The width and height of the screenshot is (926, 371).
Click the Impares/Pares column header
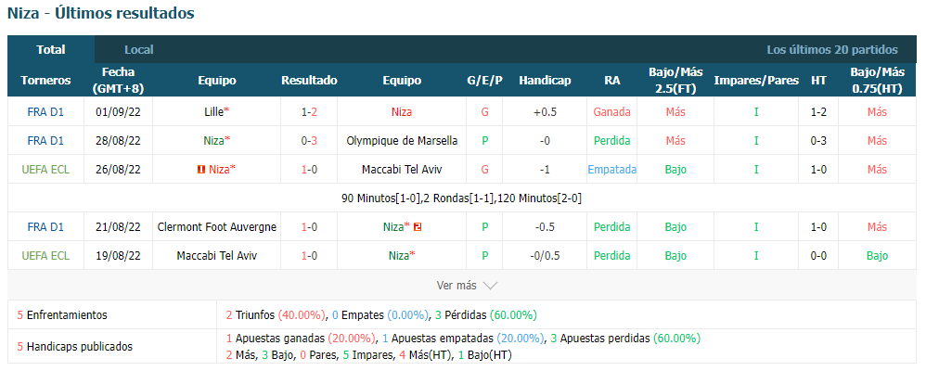pyautogui.click(x=756, y=81)
